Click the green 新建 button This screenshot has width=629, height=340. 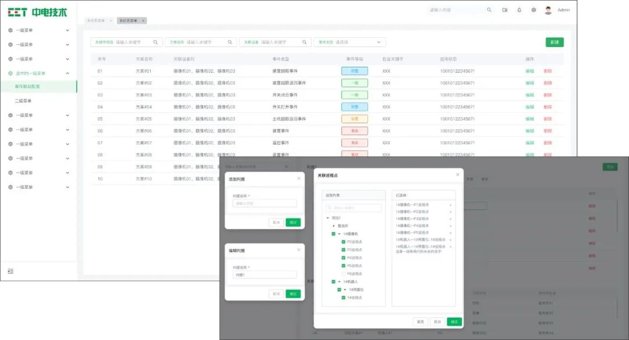[554, 42]
